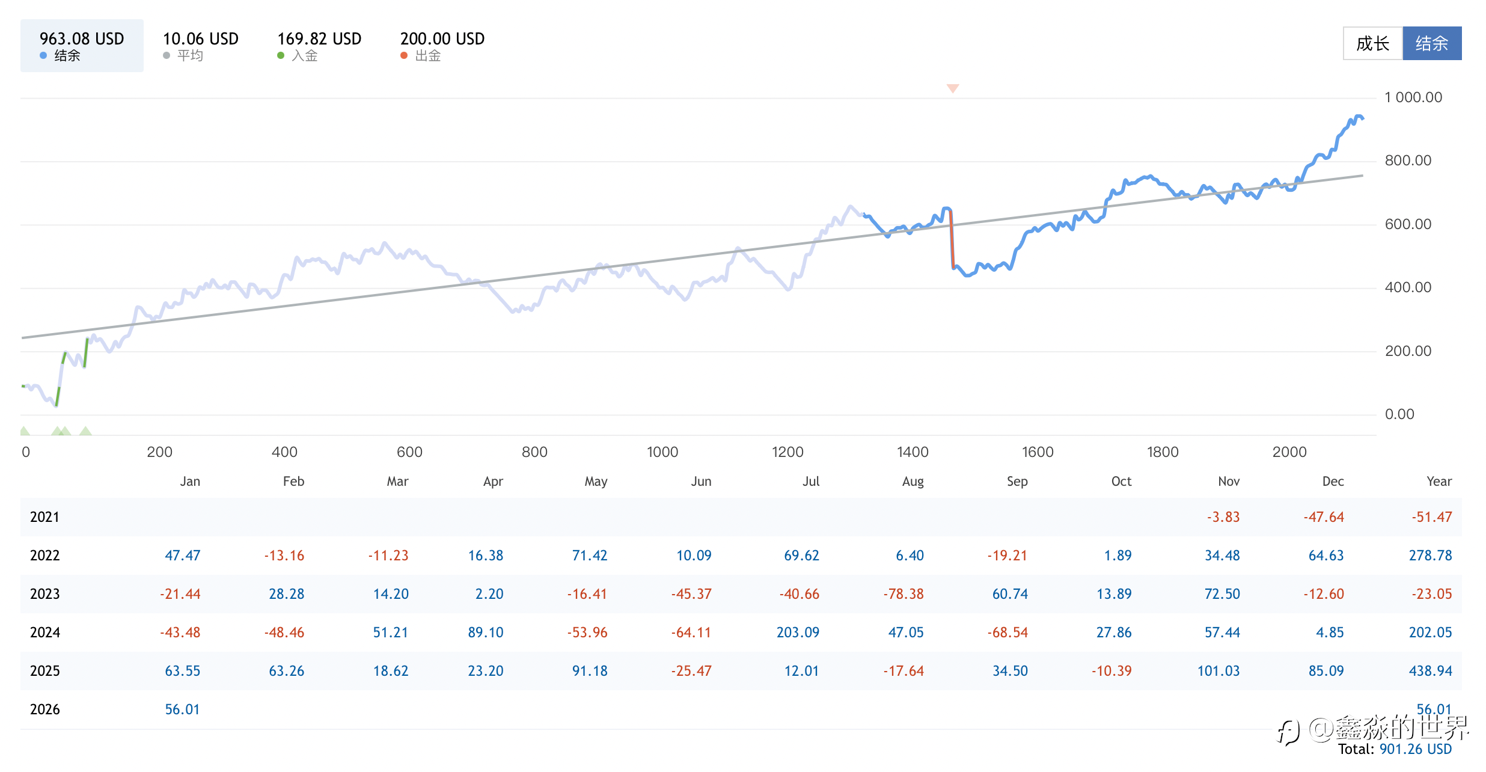
Task: Click the 2024 Jul value 203.09
Action: click(x=797, y=633)
